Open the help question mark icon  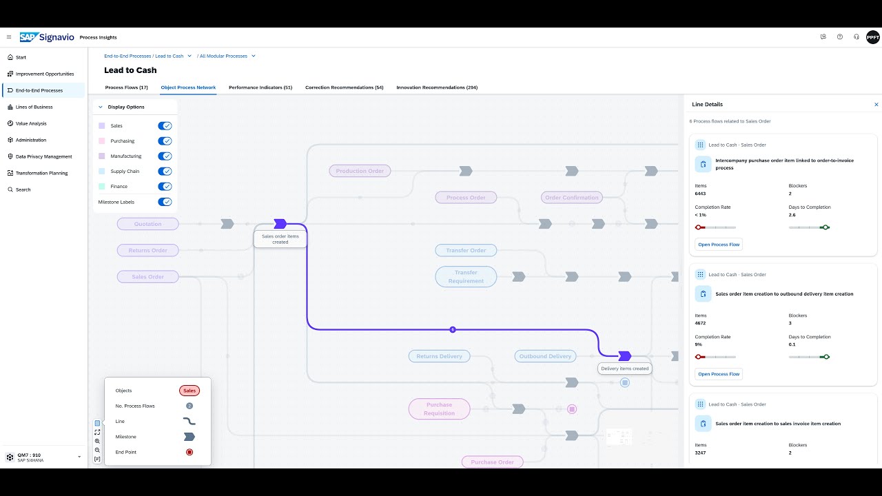tap(840, 37)
